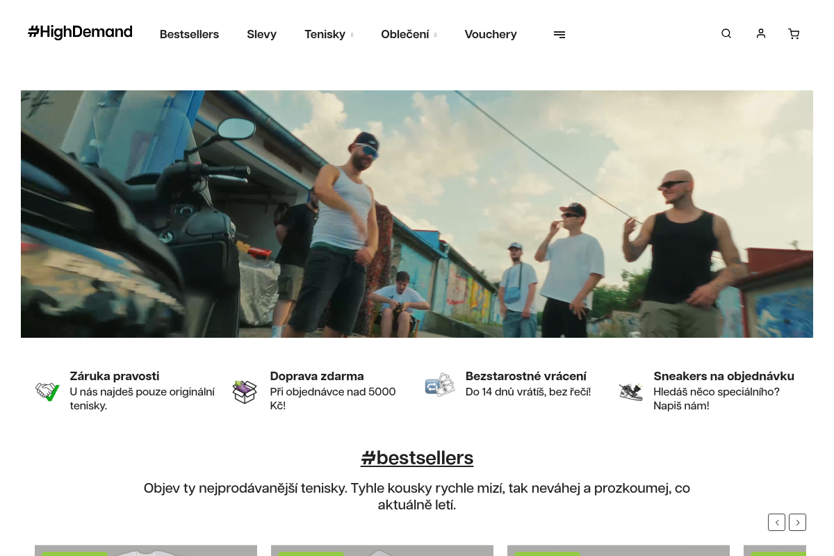The width and height of the screenshot is (834, 556).
Task: Navigate to Vouchery page
Action: coord(491,34)
